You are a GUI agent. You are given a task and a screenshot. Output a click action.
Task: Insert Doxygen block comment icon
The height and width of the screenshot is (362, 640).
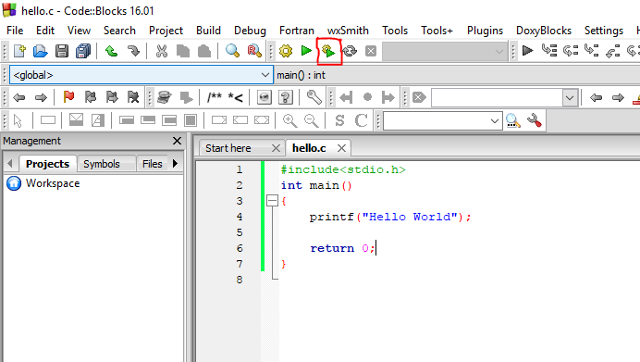pyautogui.click(x=214, y=97)
